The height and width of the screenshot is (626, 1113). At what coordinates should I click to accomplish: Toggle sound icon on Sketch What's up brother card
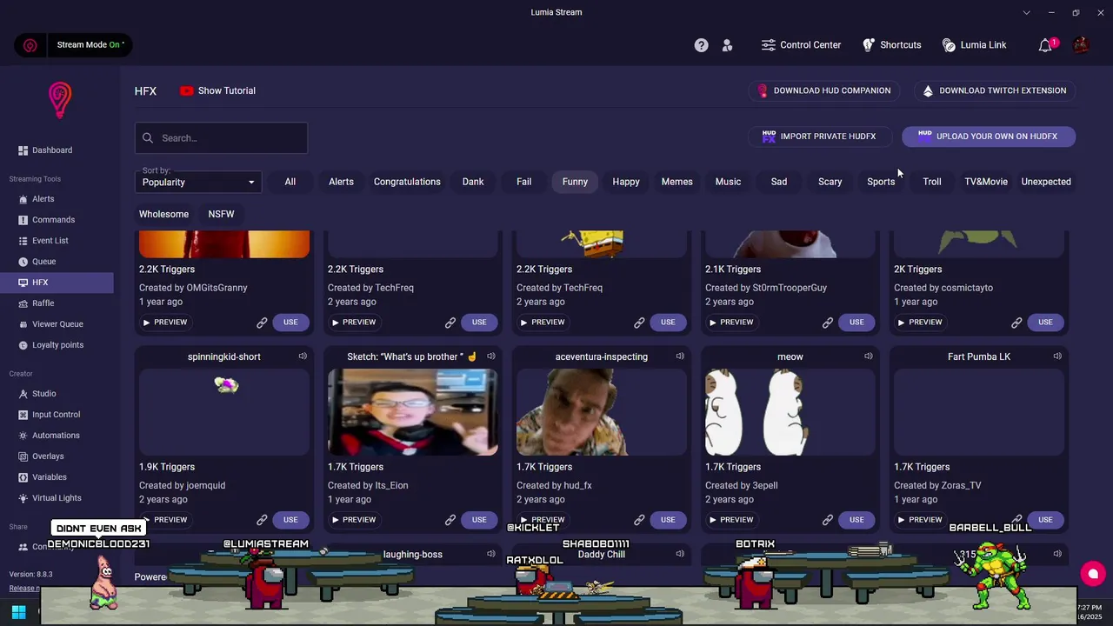pyautogui.click(x=491, y=356)
